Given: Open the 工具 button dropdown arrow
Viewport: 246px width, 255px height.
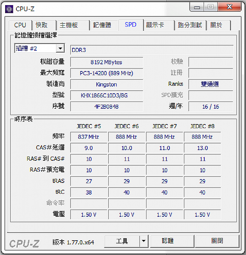Looking at the screenshot, I should [x=144, y=241].
